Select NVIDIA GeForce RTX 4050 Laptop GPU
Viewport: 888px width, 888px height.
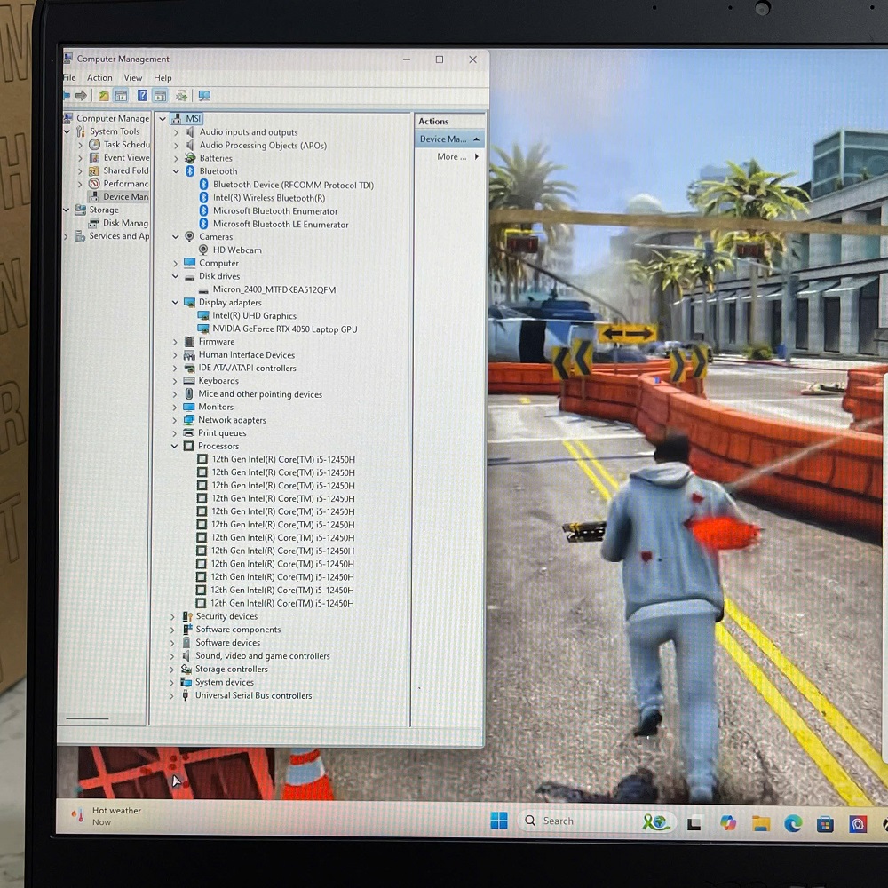(284, 329)
